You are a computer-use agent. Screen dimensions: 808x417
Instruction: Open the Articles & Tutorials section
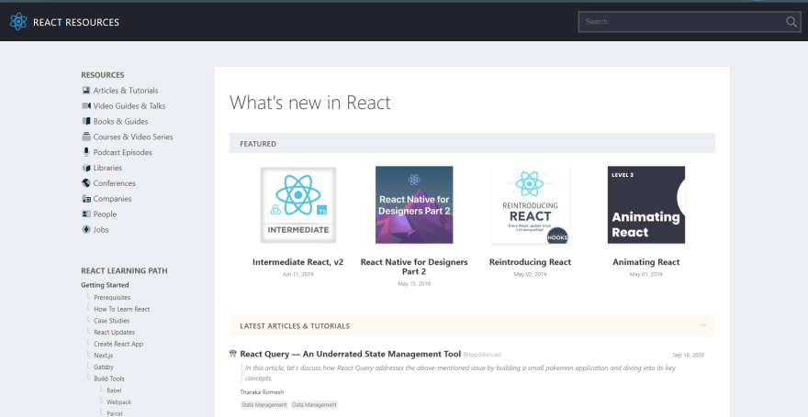click(126, 91)
